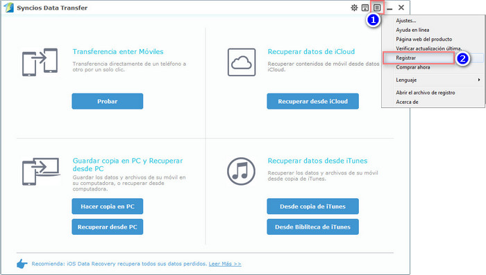Open the Leer Más >> link
486x275 pixels.
pyautogui.click(x=225, y=264)
